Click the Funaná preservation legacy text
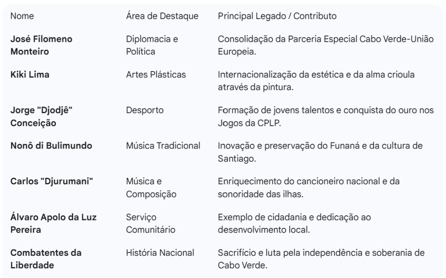This screenshot has width=446, height=278. point(320,153)
